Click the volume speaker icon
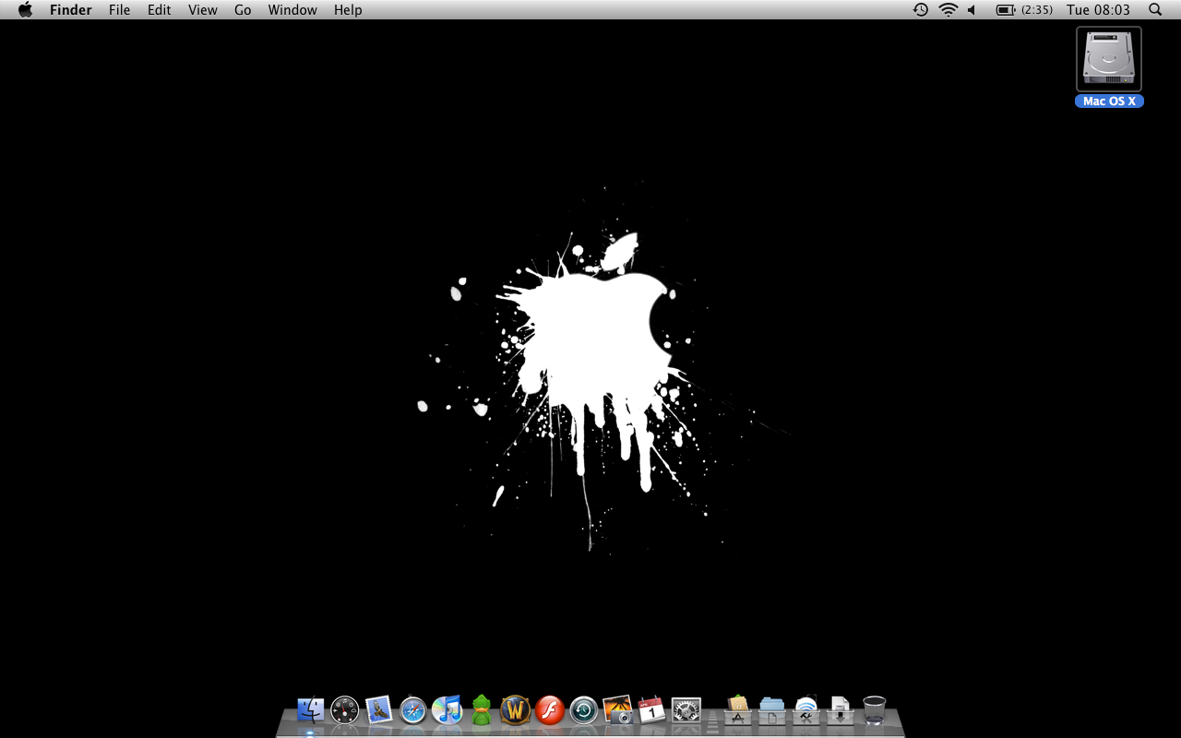The width and height of the screenshot is (1181, 738). click(x=972, y=10)
